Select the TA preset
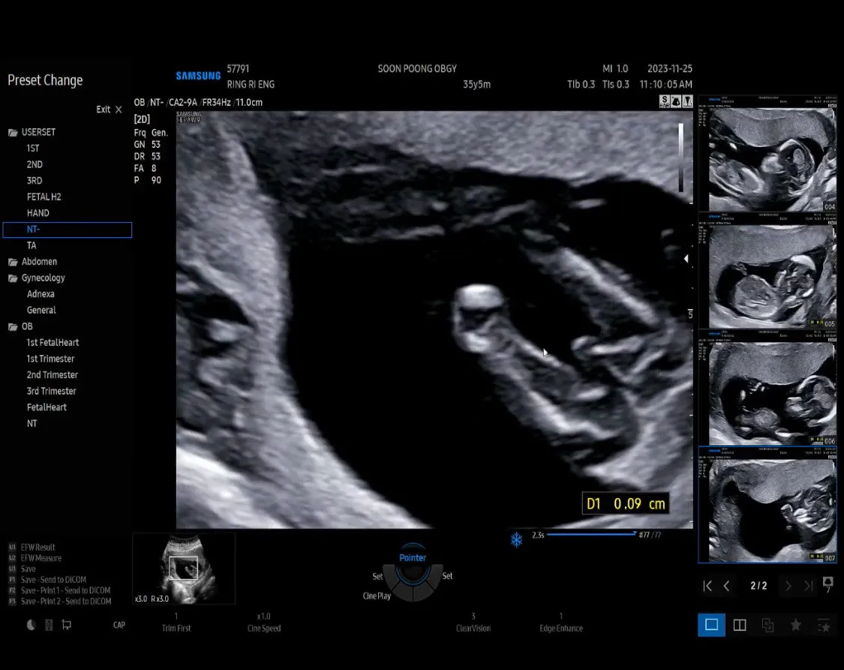Viewport: 844px width, 670px height. (32, 245)
